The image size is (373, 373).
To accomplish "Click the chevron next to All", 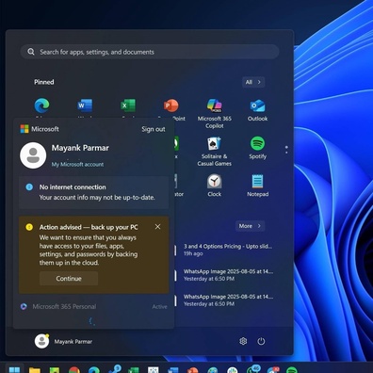I will click(x=259, y=82).
